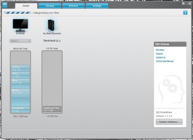Click the Update Software button

pyautogui.click(x=169, y=122)
